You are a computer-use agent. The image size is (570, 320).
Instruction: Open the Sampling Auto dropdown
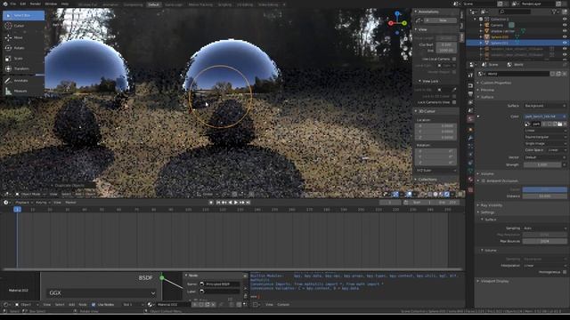coord(545,228)
